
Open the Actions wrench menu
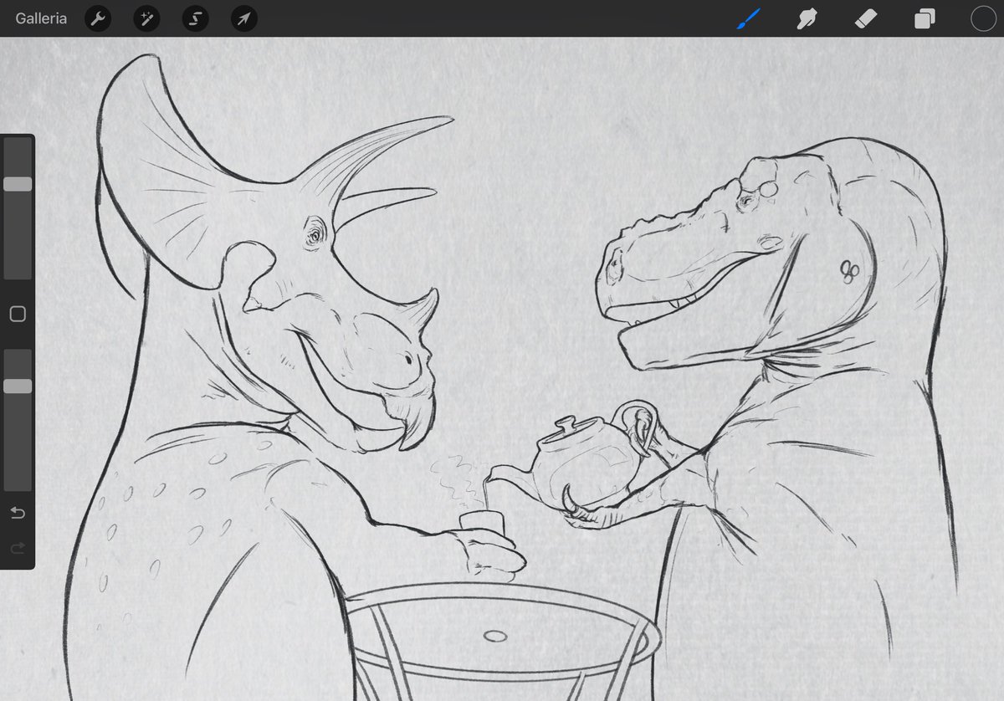click(x=99, y=19)
